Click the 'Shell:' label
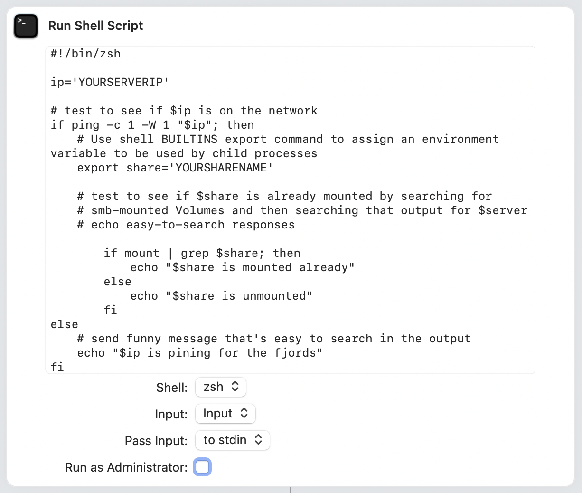The image size is (582, 493). pos(172,388)
